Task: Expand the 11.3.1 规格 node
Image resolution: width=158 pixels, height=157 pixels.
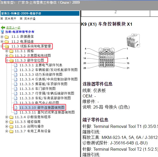Action: pos(7,51)
